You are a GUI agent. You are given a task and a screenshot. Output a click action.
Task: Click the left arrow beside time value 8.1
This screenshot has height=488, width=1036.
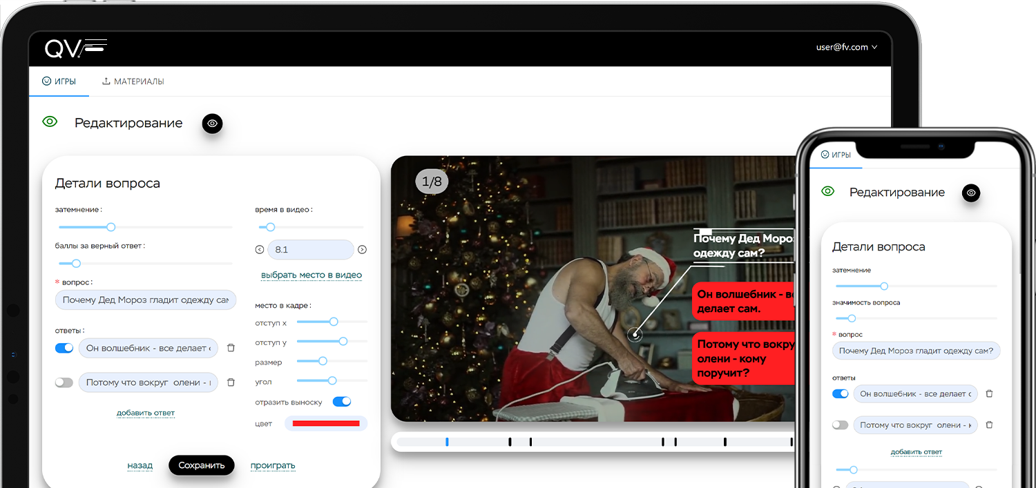point(260,250)
